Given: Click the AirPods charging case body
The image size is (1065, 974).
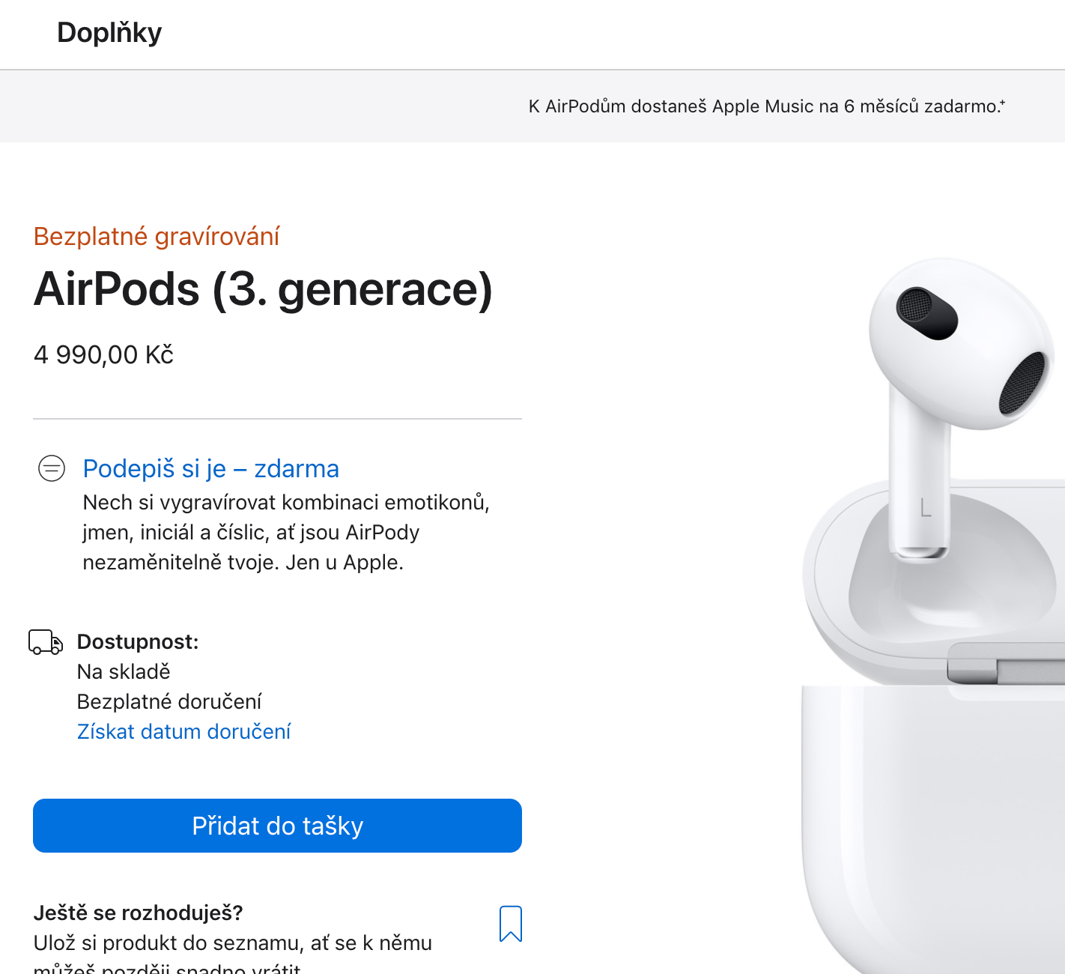Looking at the screenshot, I should pos(932,824).
